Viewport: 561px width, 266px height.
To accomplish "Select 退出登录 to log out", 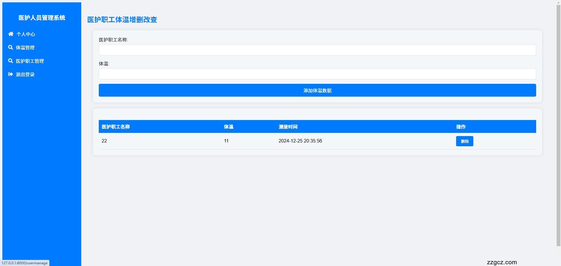I will 25,74.
